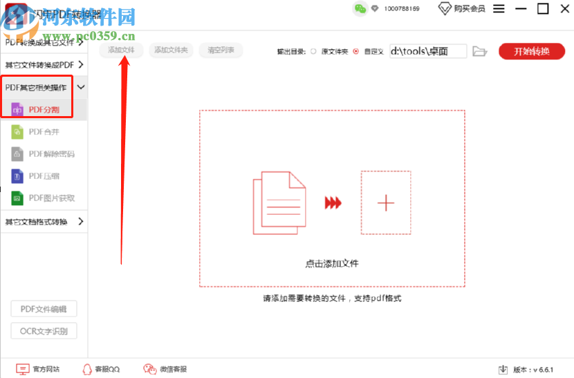Click the 客服QQ link text
Viewport: 574px width, 378px height.
click(x=107, y=369)
